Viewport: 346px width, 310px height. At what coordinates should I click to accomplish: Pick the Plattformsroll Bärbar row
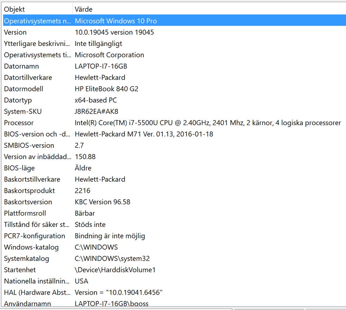[85, 213]
